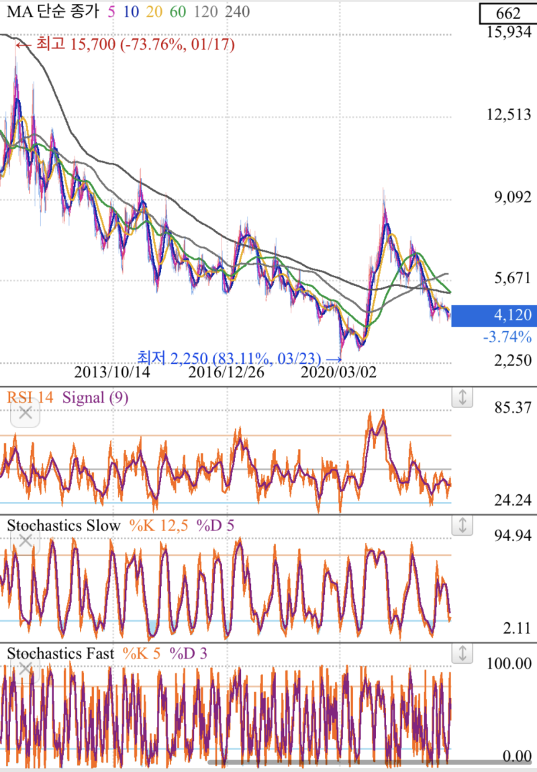
Task: Tap the -3.74% change value
Action: [x=507, y=337]
